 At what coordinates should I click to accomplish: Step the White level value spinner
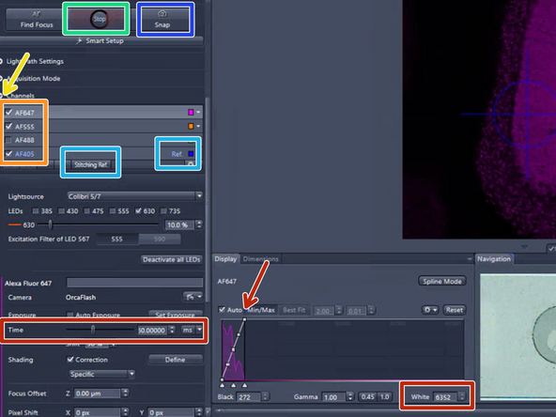click(461, 396)
